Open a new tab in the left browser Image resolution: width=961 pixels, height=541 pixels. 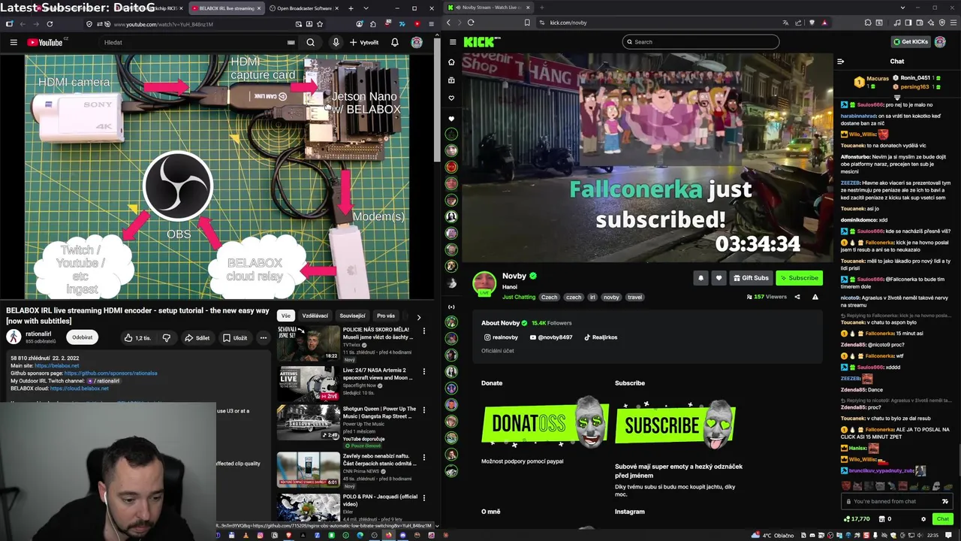click(351, 8)
